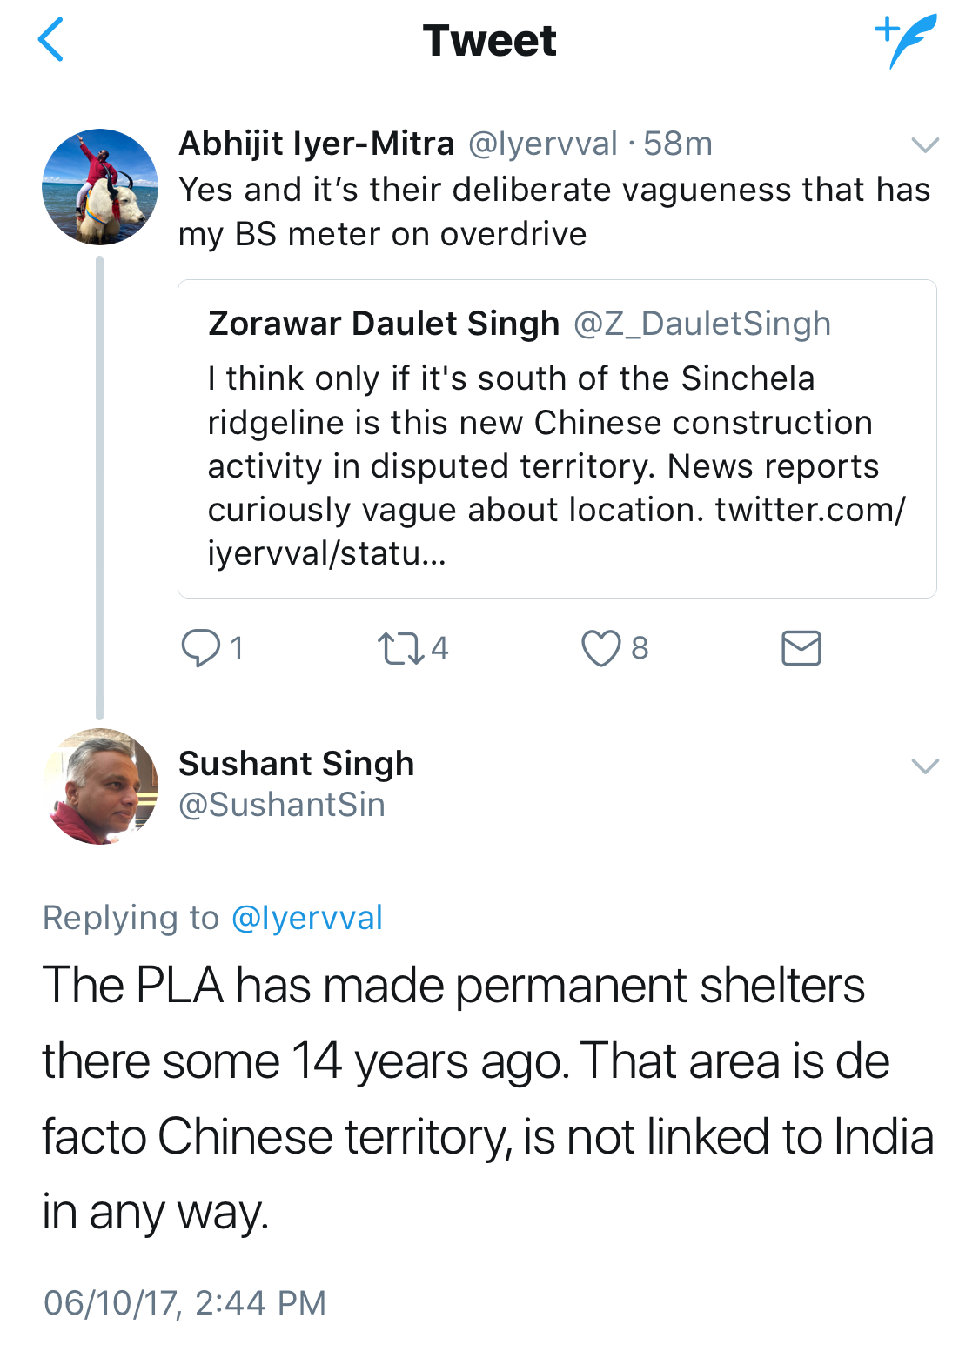Open the @Iyervval link in Replying to
Image resolution: width=979 pixels, height=1358 pixels.
pyautogui.click(x=306, y=918)
